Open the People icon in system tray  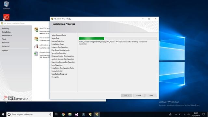[x=170, y=114]
